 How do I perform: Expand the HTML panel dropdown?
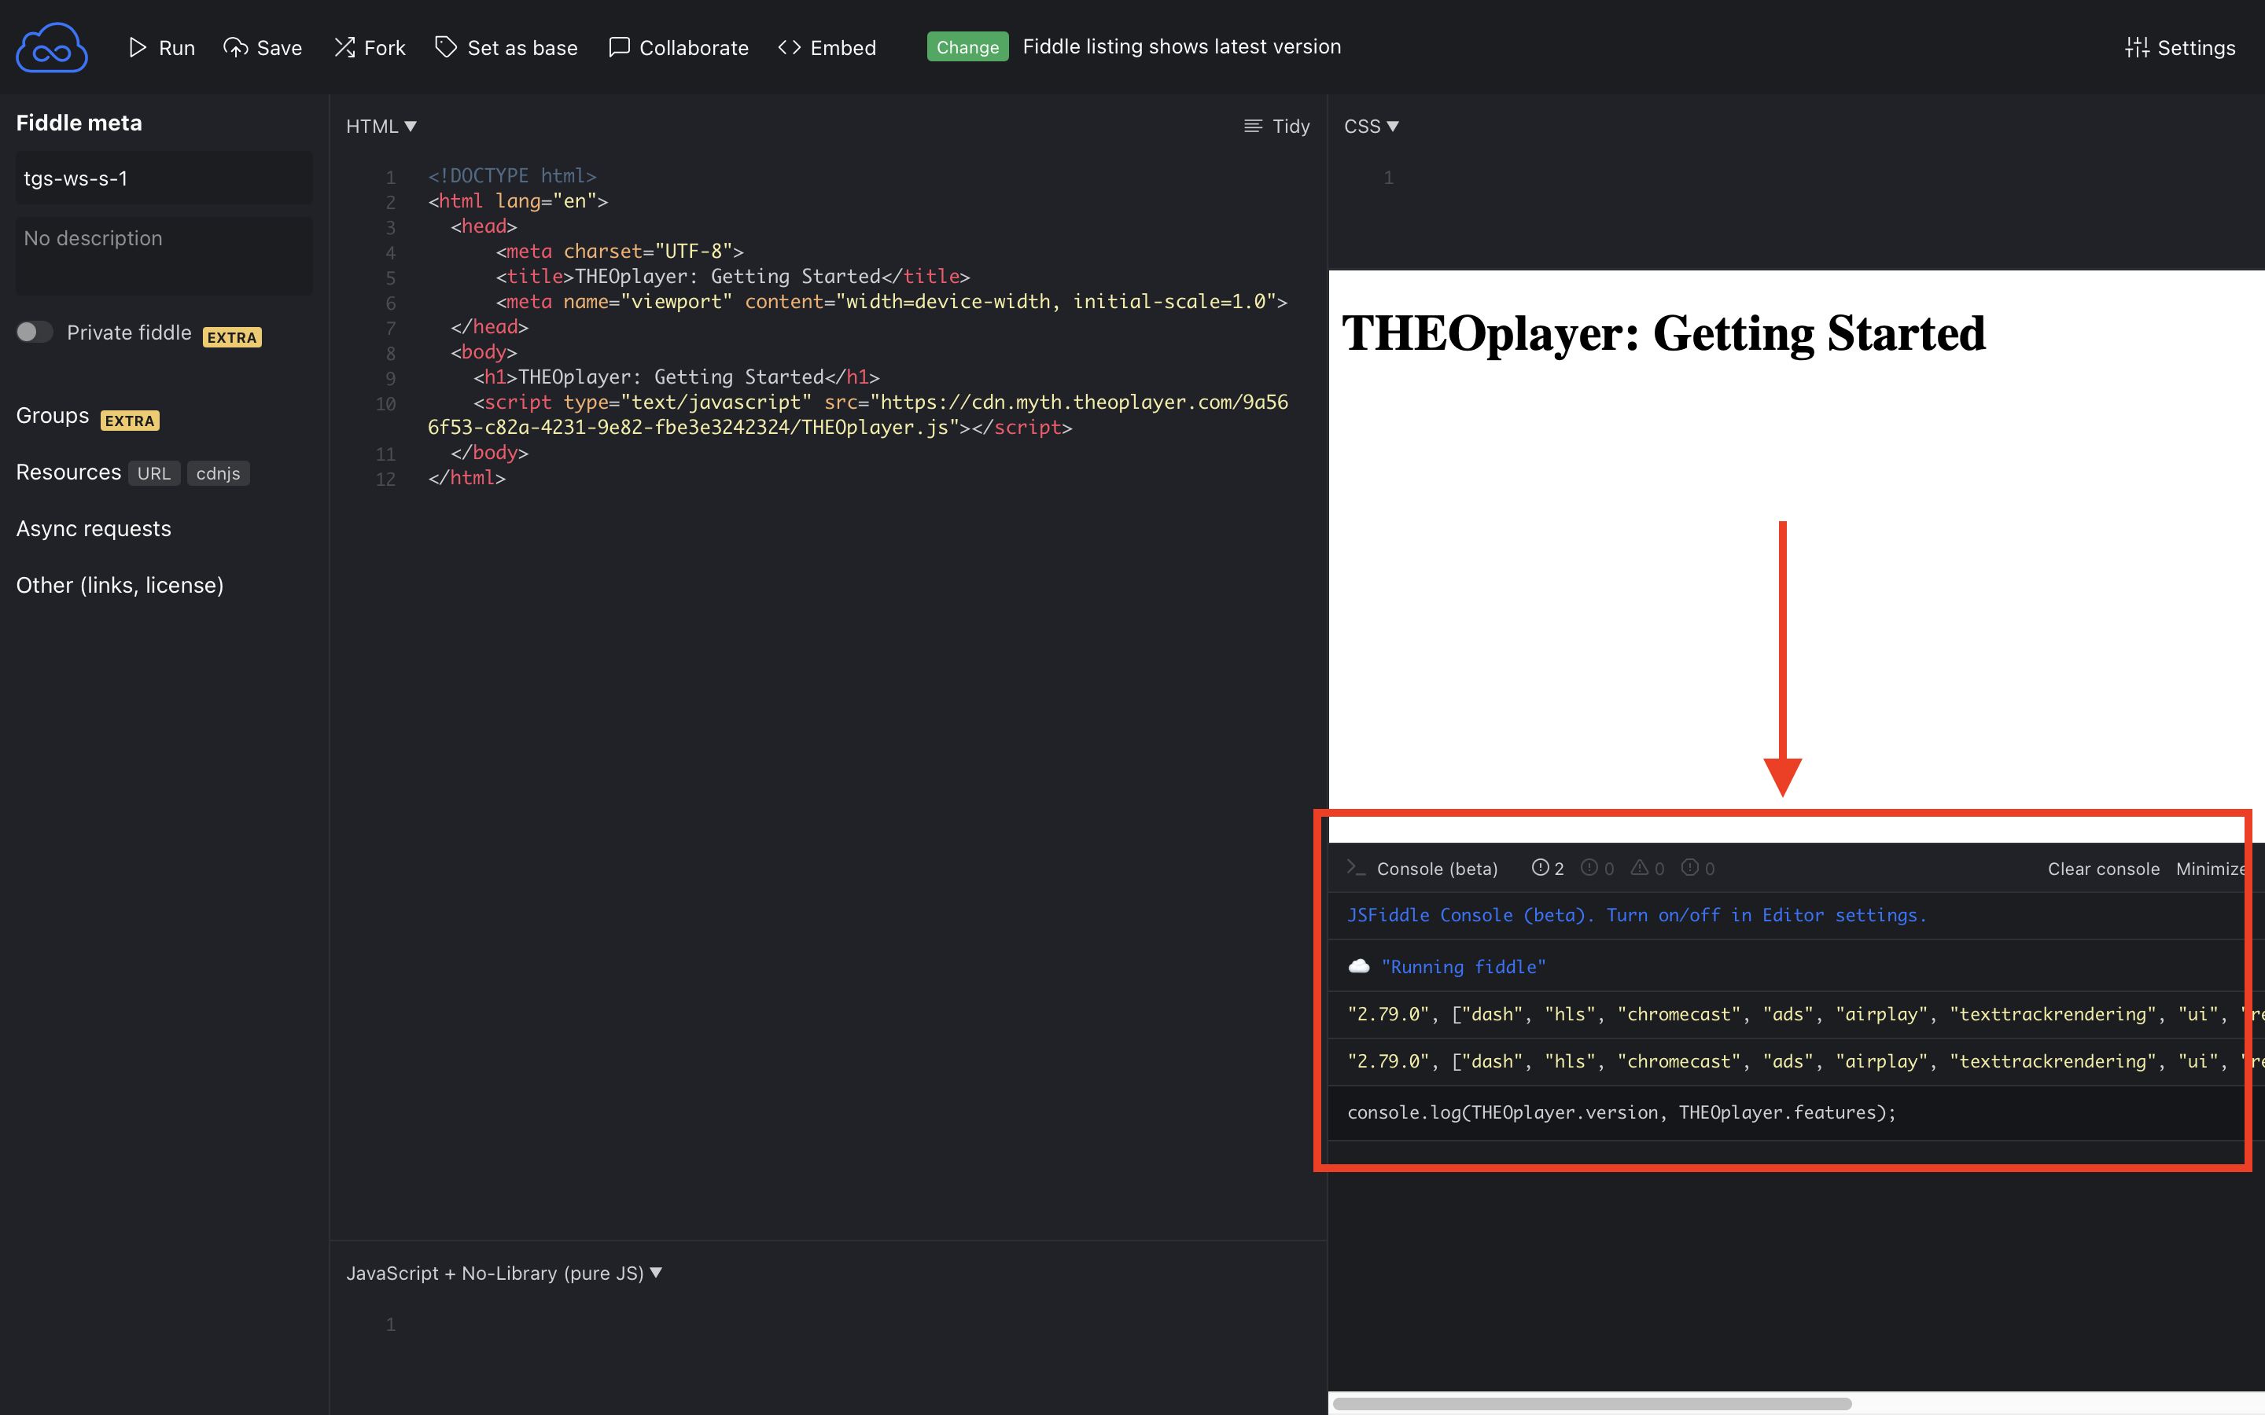[x=381, y=127]
